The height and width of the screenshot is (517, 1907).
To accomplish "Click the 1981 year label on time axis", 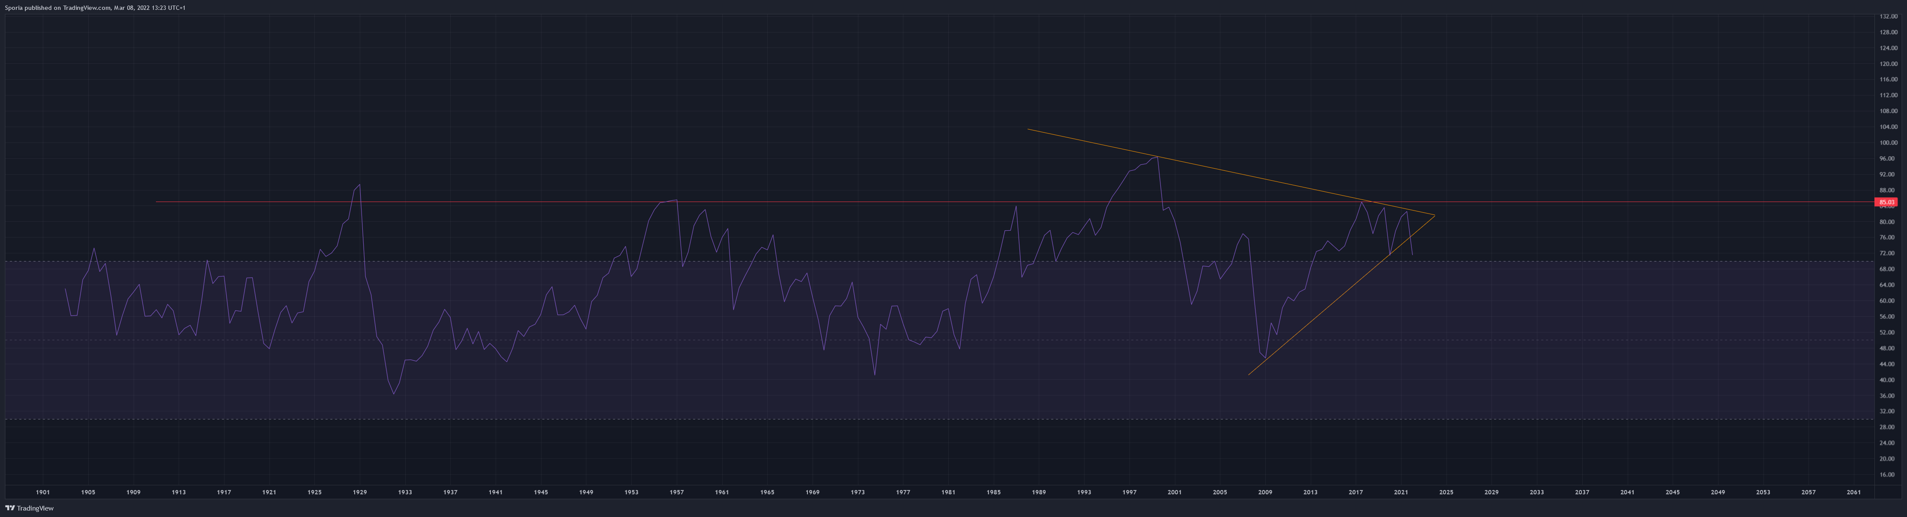I will click(948, 492).
